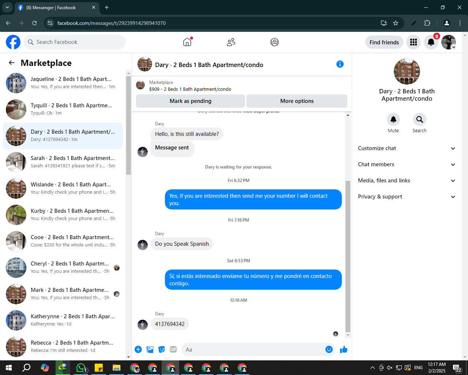Open the Windows notification center
Screen dimensions: 468x375
pyautogui.click(x=457, y=368)
